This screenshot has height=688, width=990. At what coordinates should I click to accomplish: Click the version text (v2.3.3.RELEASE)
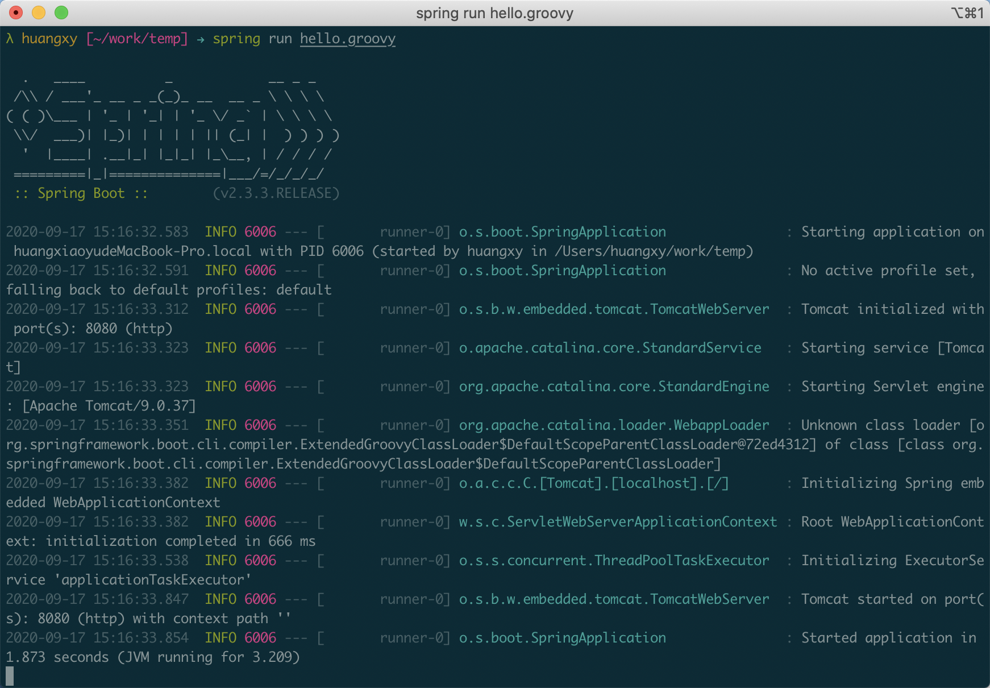(276, 193)
